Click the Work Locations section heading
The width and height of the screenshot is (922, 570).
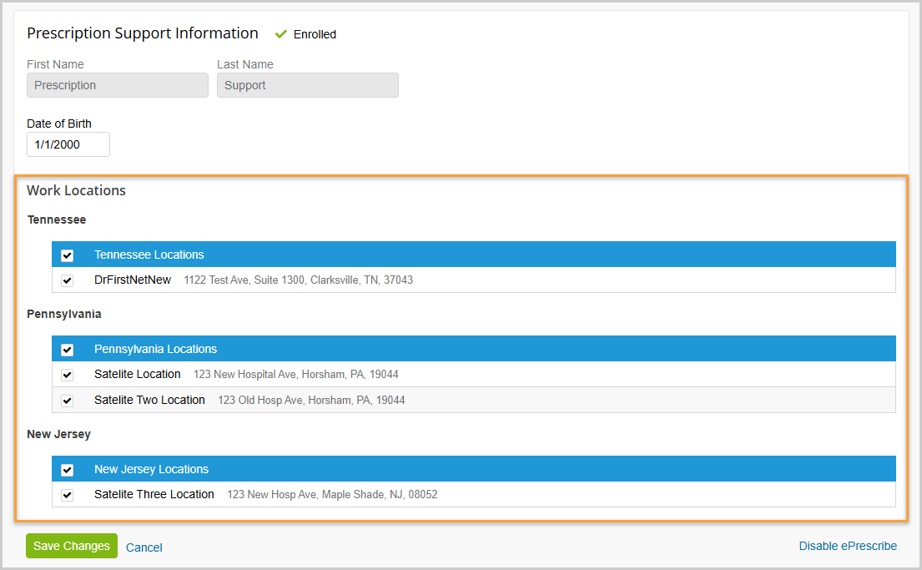(76, 190)
